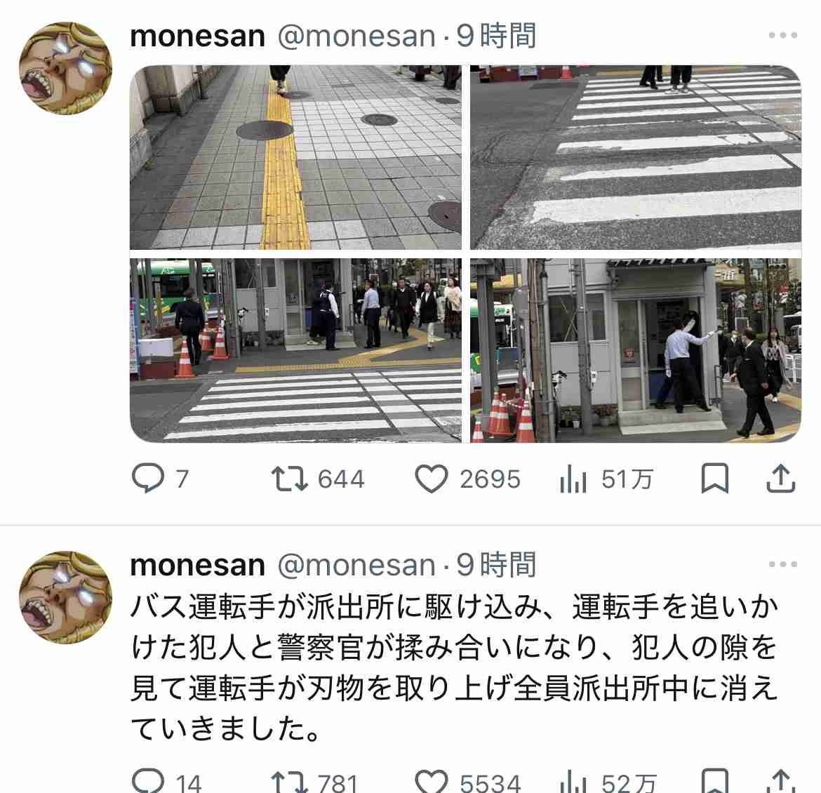This screenshot has height=793, width=821.
Task: Open the more options menu on first tweet
Action: [783, 35]
